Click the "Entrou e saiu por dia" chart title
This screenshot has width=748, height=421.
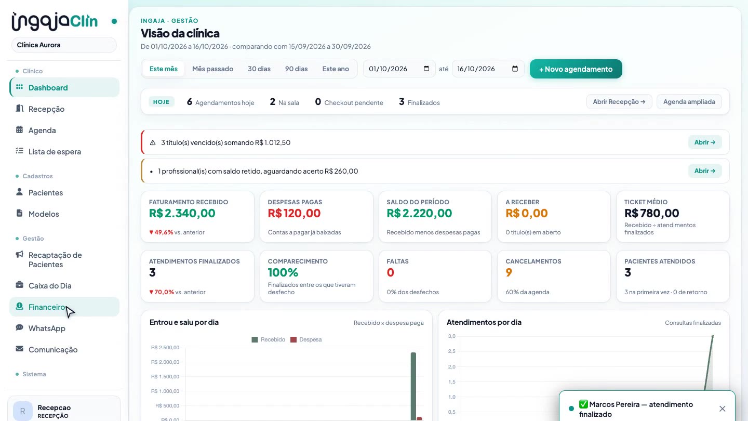coord(184,322)
